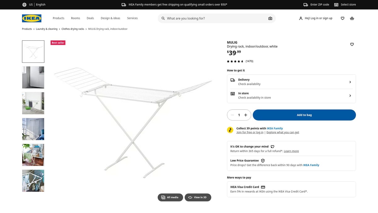Select the balcony drying rack thumbnail

point(33,155)
